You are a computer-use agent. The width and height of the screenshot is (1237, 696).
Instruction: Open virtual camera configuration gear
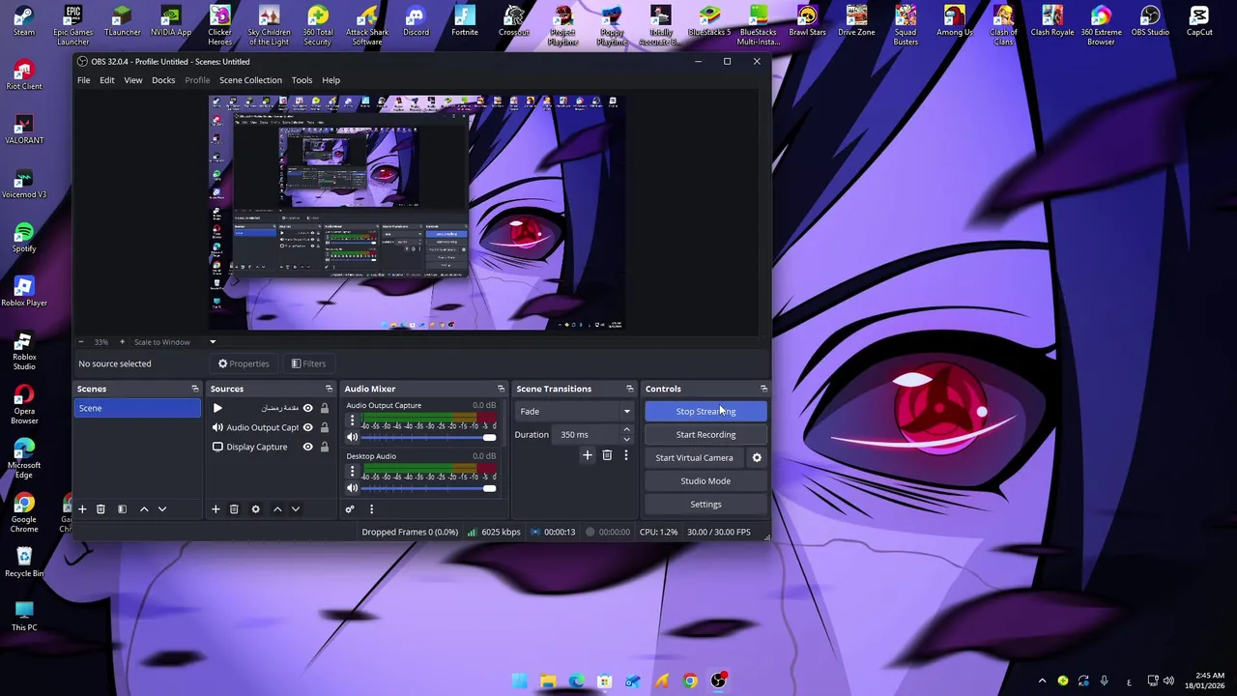(x=757, y=457)
